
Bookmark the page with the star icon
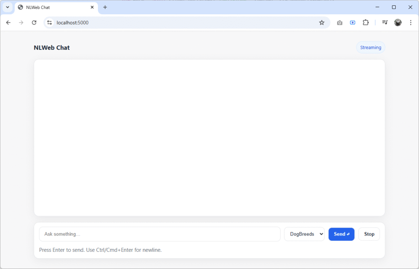(322, 22)
